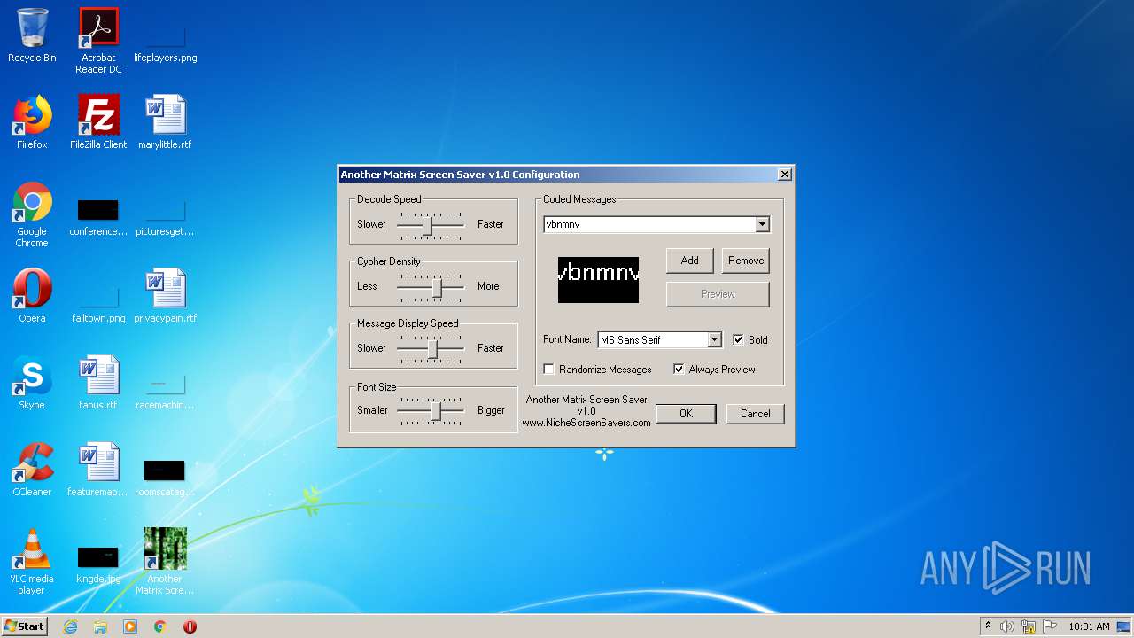Open the Start menu
The width and height of the screenshot is (1134, 638).
(25, 626)
